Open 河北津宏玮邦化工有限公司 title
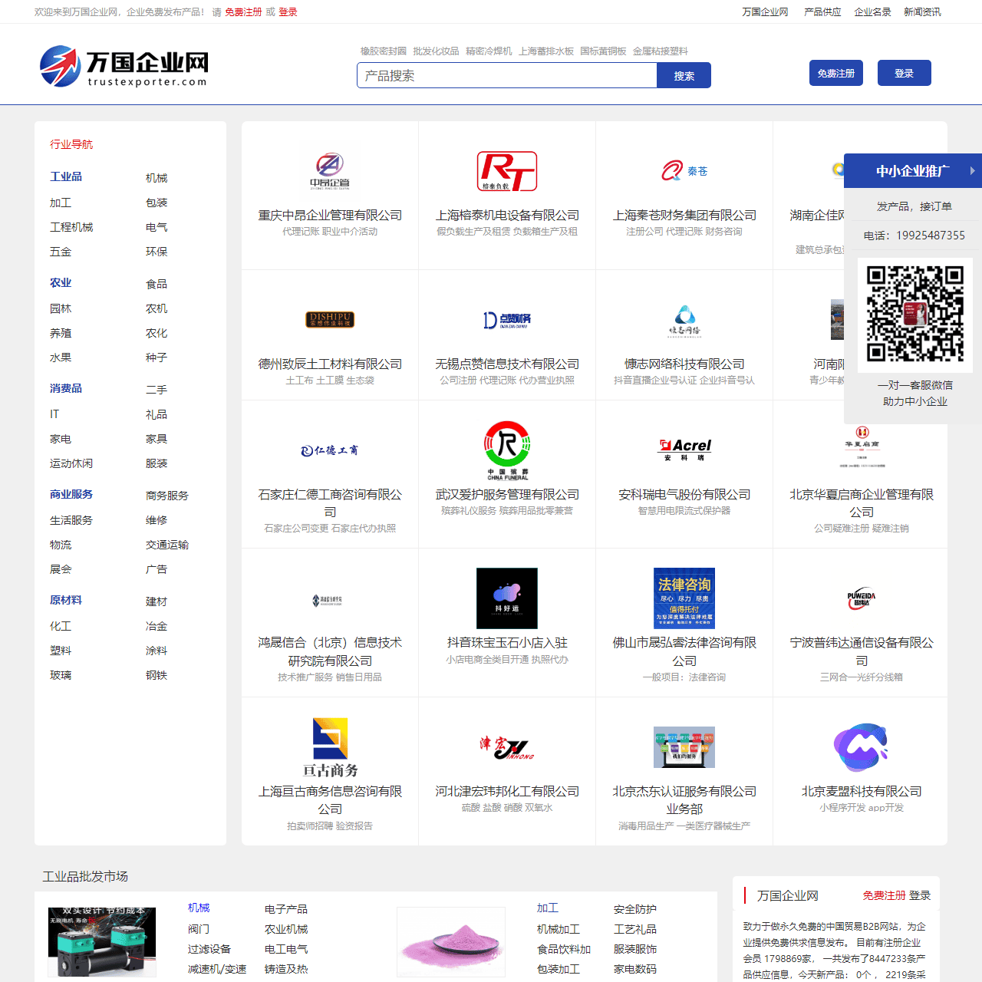 pos(507,791)
